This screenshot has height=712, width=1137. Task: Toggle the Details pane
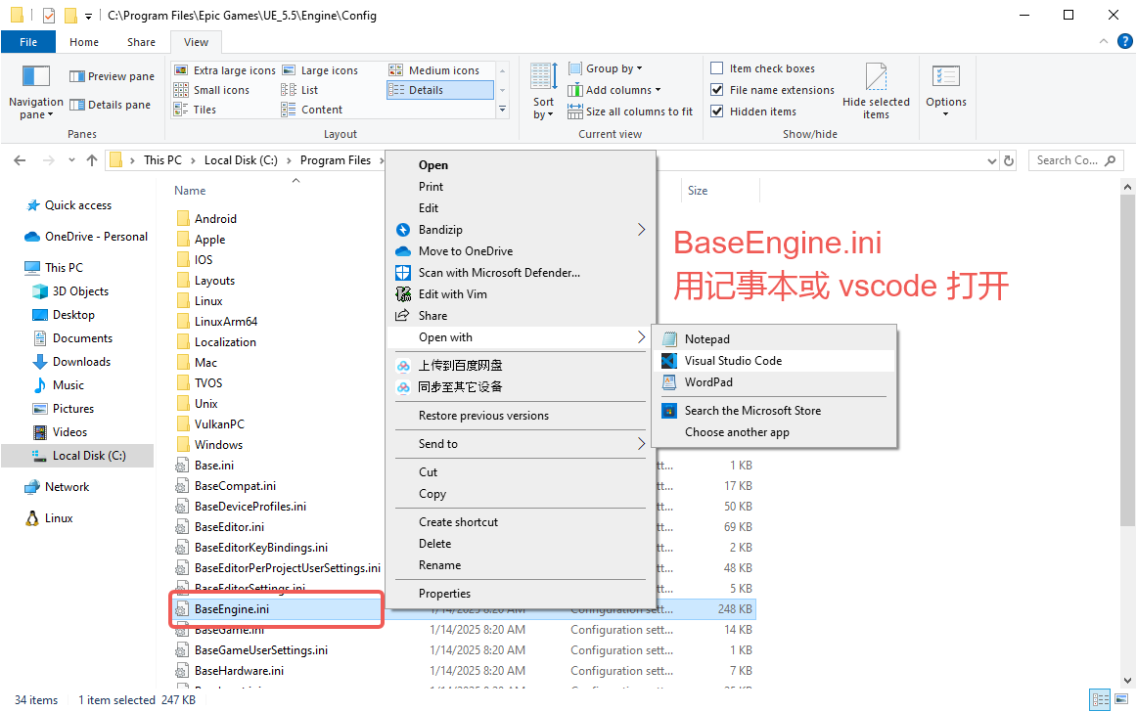pyautogui.click(x=110, y=105)
